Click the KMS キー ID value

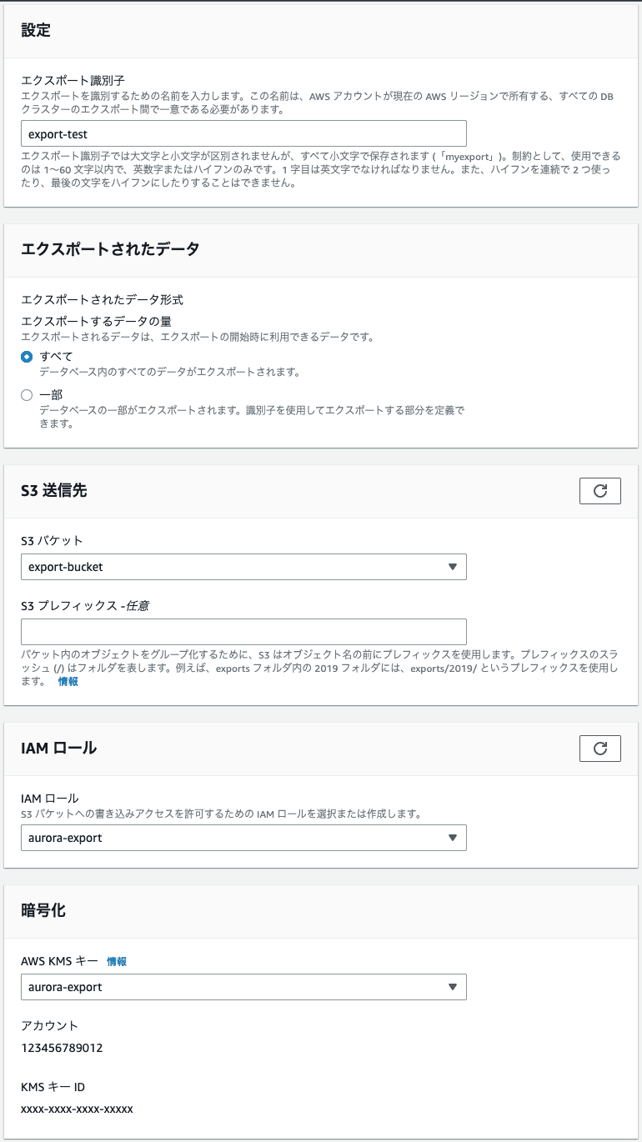click(77, 1109)
